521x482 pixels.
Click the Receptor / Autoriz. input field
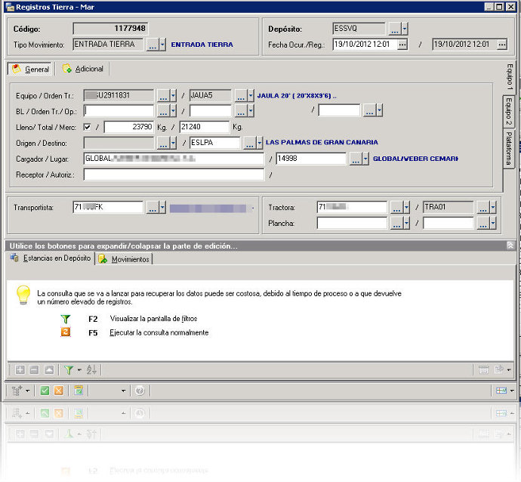click(x=174, y=175)
